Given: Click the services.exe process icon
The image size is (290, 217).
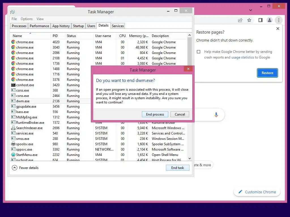Looking at the screenshot, I should [13, 133].
